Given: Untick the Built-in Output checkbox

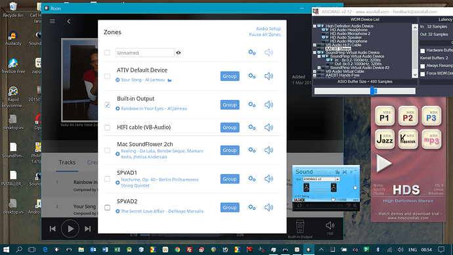Looking at the screenshot, I should point(107,104).
